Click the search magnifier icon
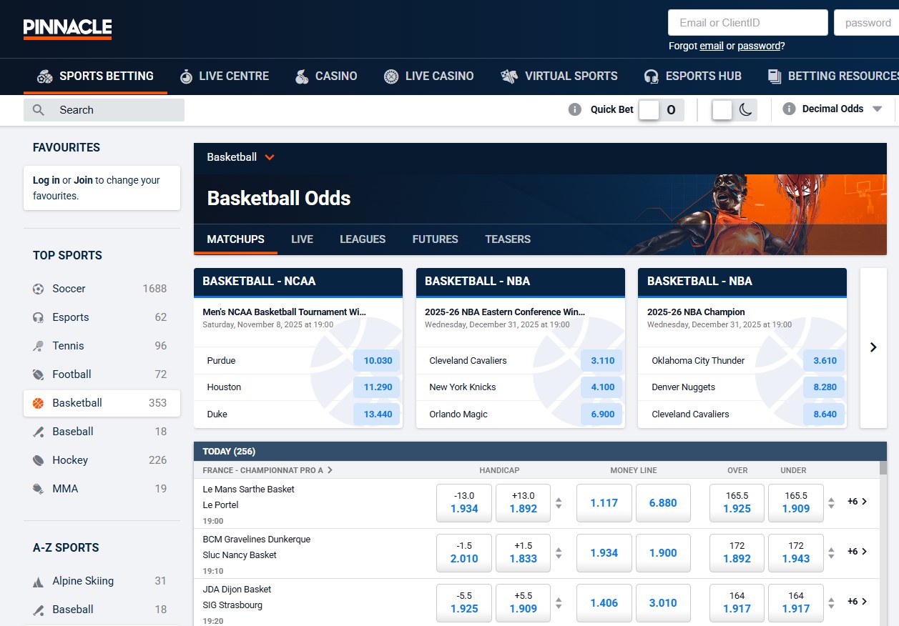 click(x=37, y=109)
